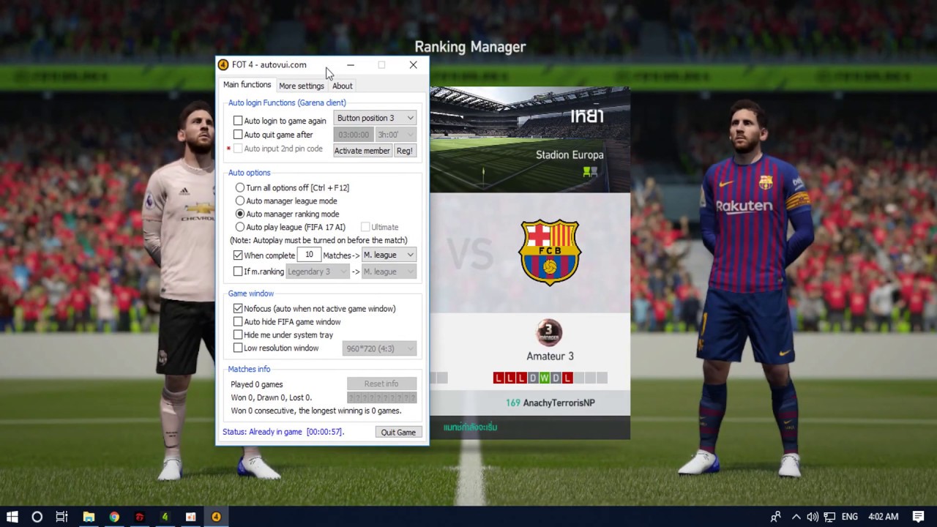Uncheck Nofocus auto option
937x527 pixels.
pyautogui.click(x=238, y=309)
